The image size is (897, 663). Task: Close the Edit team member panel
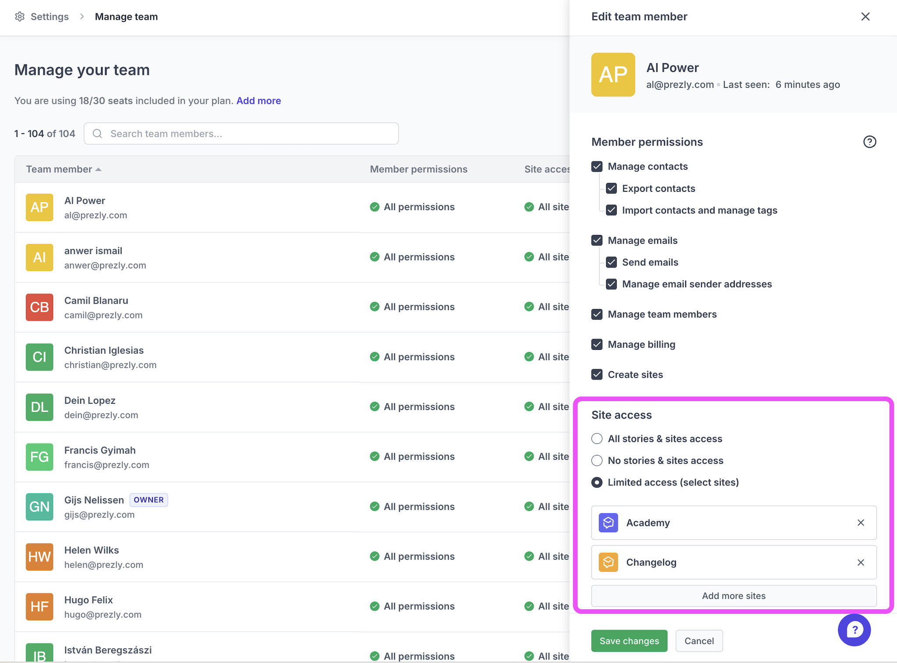pyautogui.click(x=865, y=17)
